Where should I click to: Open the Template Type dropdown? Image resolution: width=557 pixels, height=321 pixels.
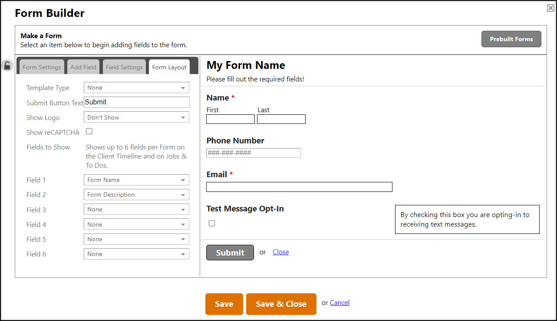[136, 88]
